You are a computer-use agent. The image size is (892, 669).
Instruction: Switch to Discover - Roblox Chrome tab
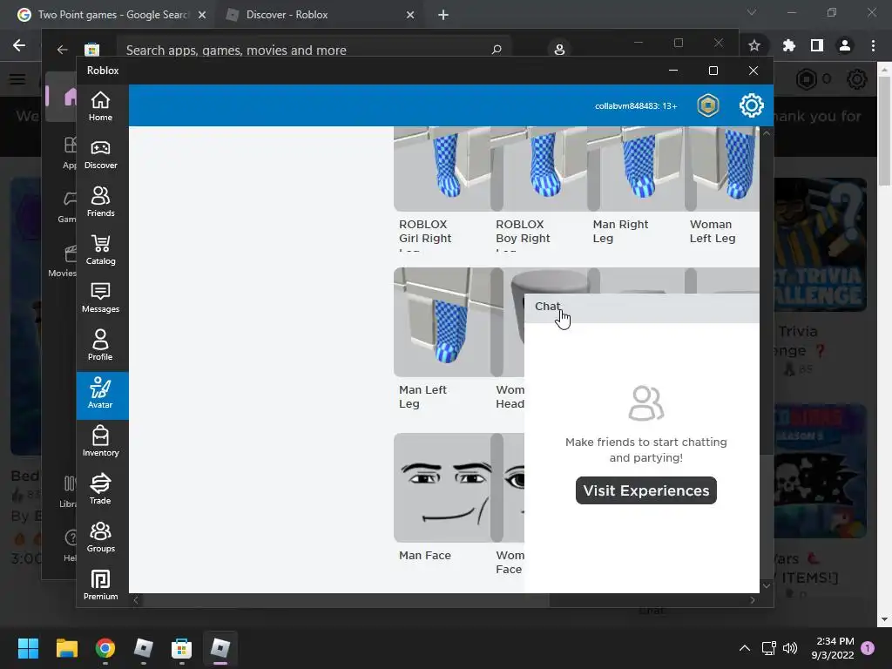(x=320, y=15)
